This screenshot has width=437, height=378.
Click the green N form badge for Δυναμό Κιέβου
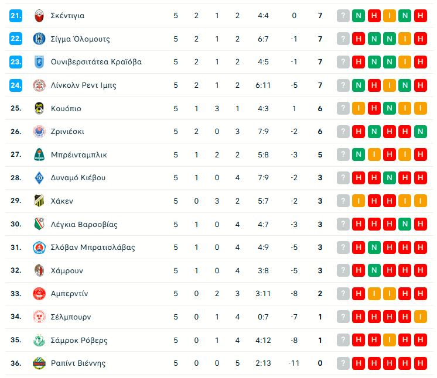[x=389, y=178]
